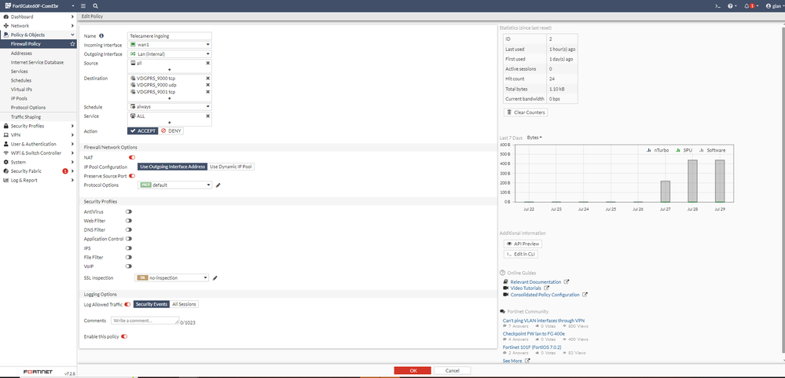Click the info icon next to Name
The height and width of the screenshot is (378, 785).
(x=101, y=36)
